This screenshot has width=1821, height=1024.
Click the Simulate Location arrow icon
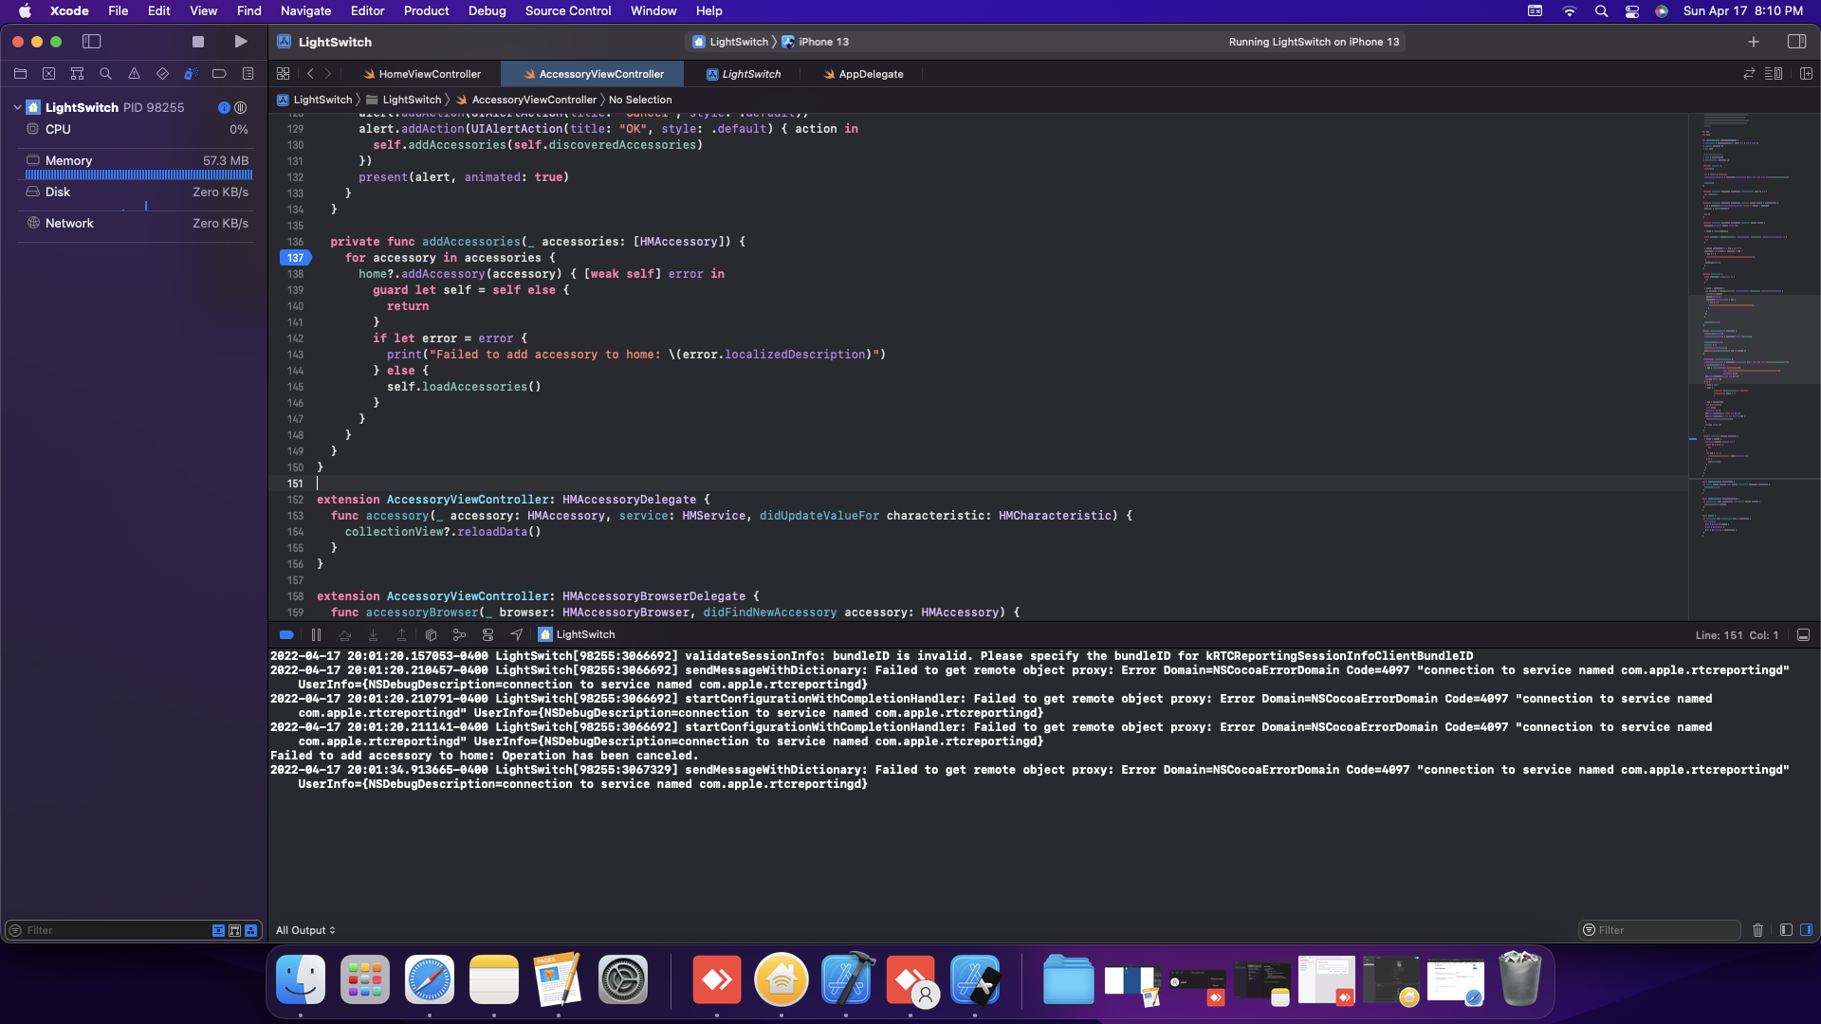tap(516, 635)
